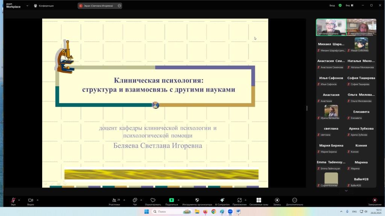Start recording with the Запись button
Viewport: 385px width, 216px height.
click(277, 201)
